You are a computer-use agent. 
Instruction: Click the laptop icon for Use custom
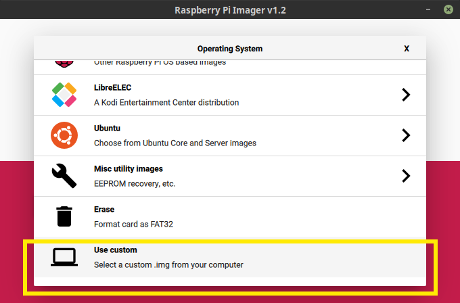(x=64, y=257)
